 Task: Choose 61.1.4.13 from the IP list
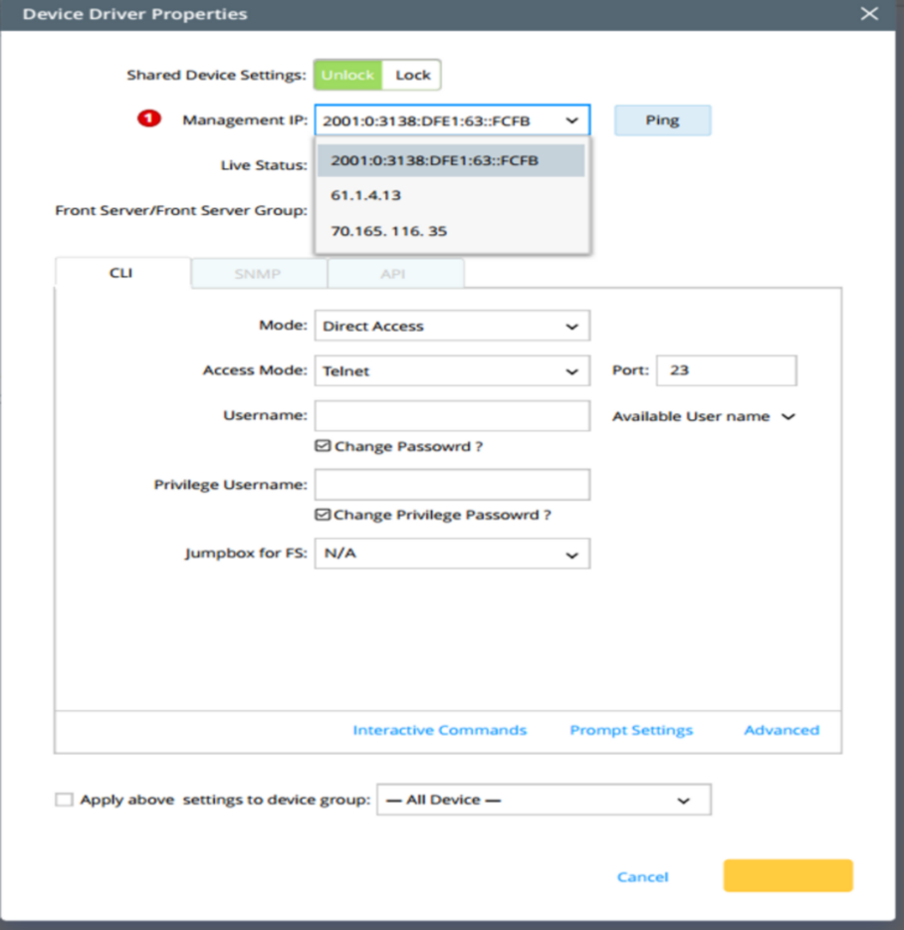(x=451, y=195)
